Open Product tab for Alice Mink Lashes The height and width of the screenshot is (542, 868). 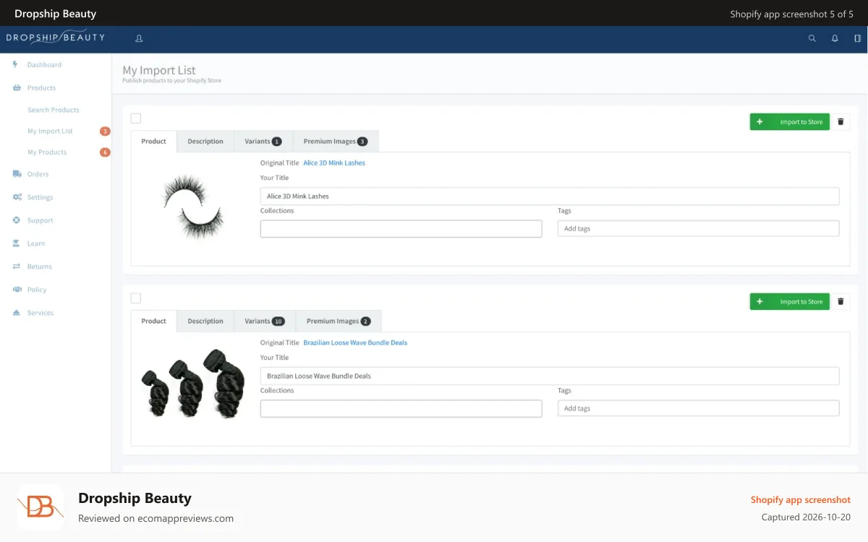coord(153,141)
